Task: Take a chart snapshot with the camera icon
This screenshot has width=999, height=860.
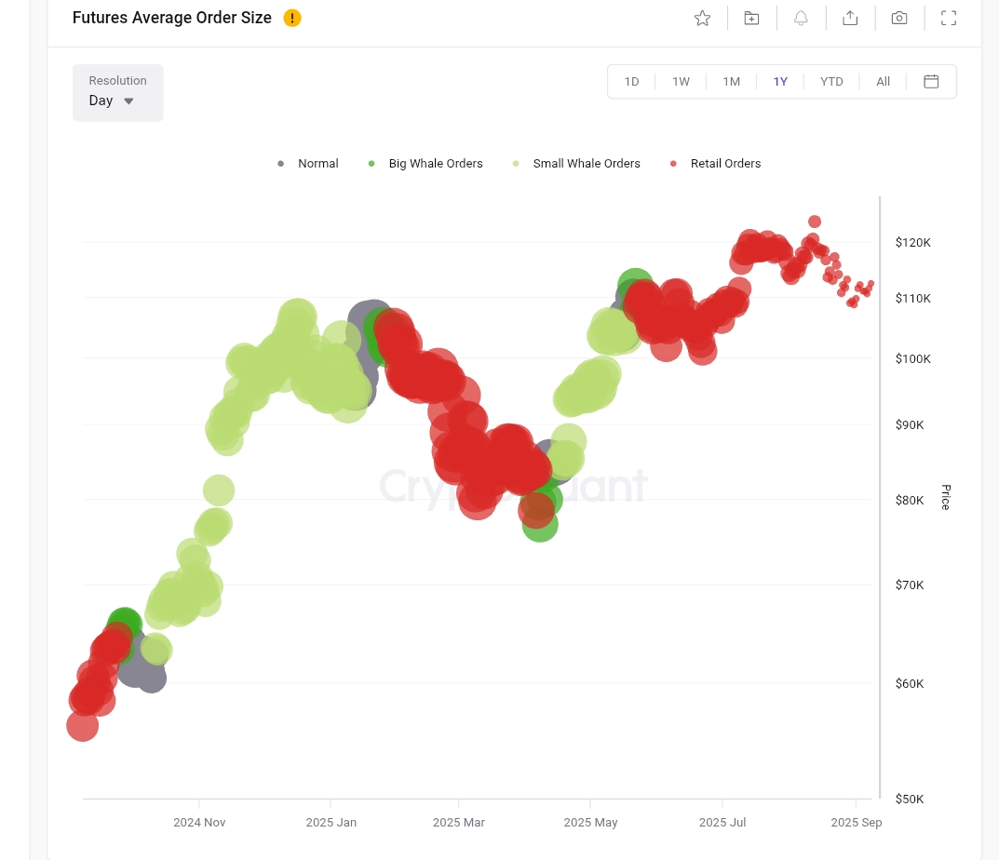Action: pos(899,18)
